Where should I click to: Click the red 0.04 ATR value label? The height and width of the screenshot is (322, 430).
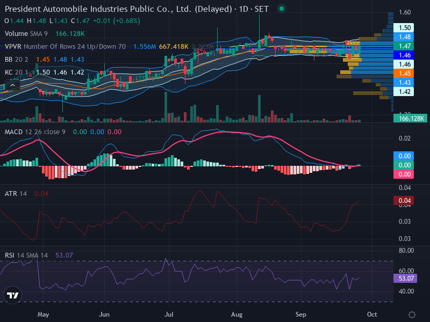click(x=404, y=200)
